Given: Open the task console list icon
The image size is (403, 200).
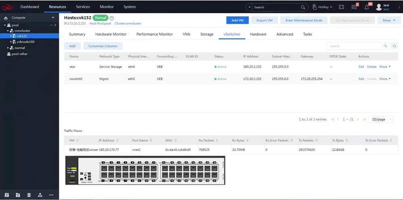Looking at the screenshot, I should [x=354, y=7].
